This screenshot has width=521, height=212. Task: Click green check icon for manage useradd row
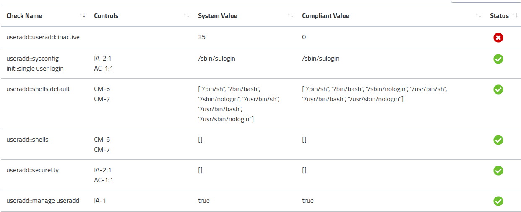498,201
